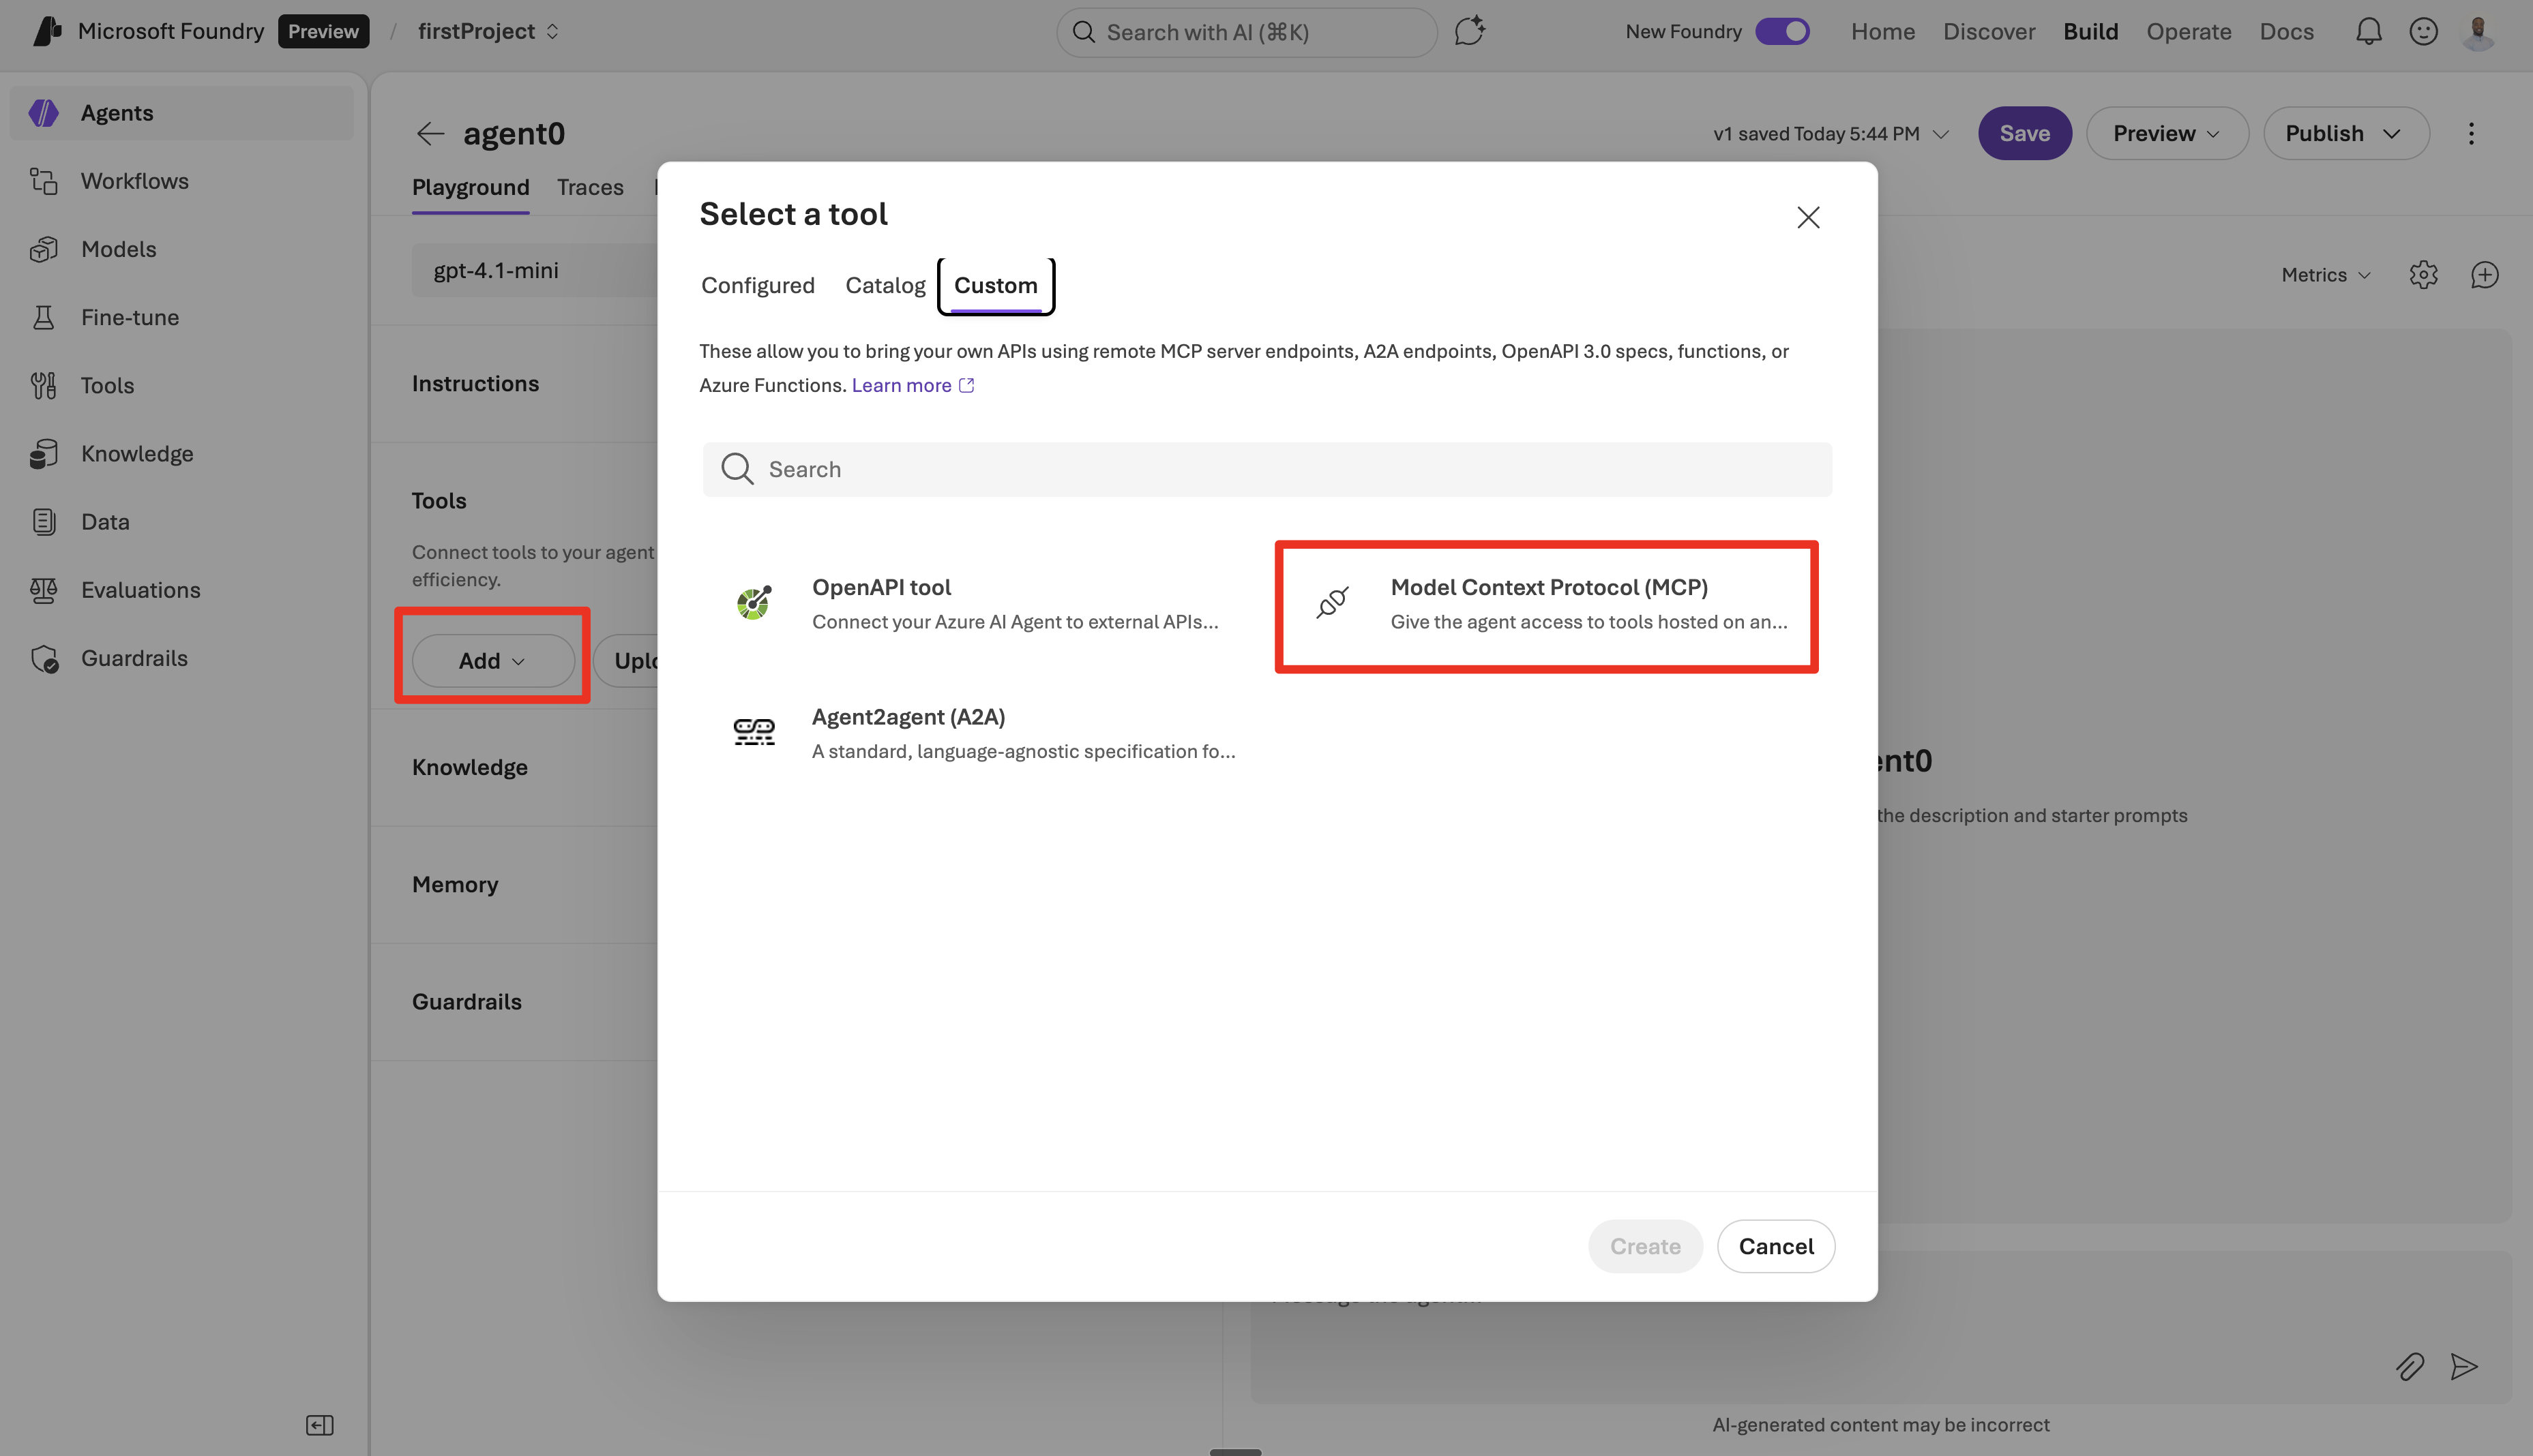
Task: Expand the Publish dropdown
Action: point(2346,133)
